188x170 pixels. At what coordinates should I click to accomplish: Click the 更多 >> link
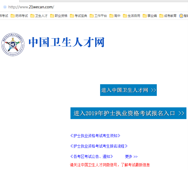coord(131,156)
